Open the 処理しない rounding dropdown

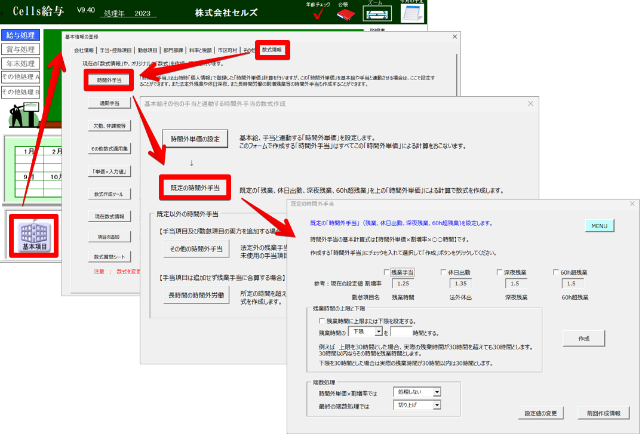[417, 392]
